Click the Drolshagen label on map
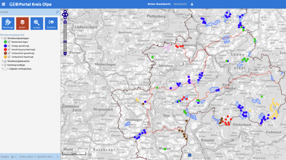286x160 pixels. click(134, 120)
